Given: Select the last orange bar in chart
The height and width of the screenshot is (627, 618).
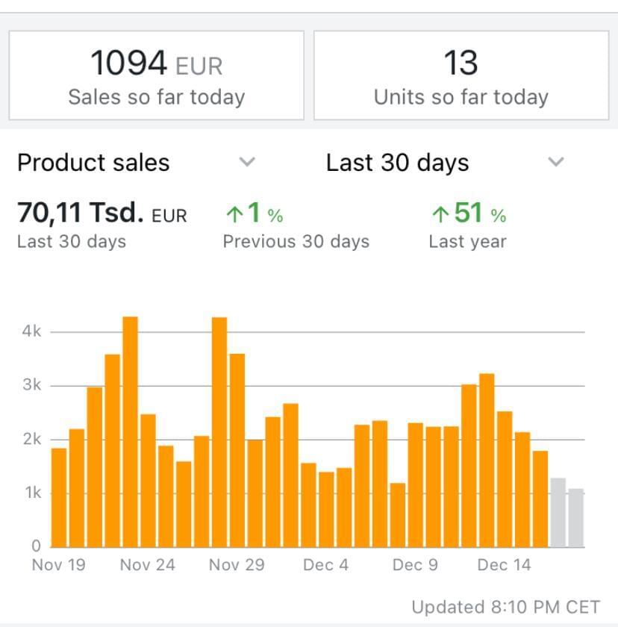Looking at the screenshot, I should (x=540, y=499).
